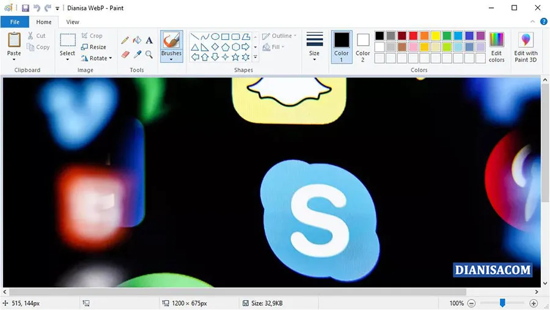
Task: Switch to the View tab
Action: click(73, 22)
